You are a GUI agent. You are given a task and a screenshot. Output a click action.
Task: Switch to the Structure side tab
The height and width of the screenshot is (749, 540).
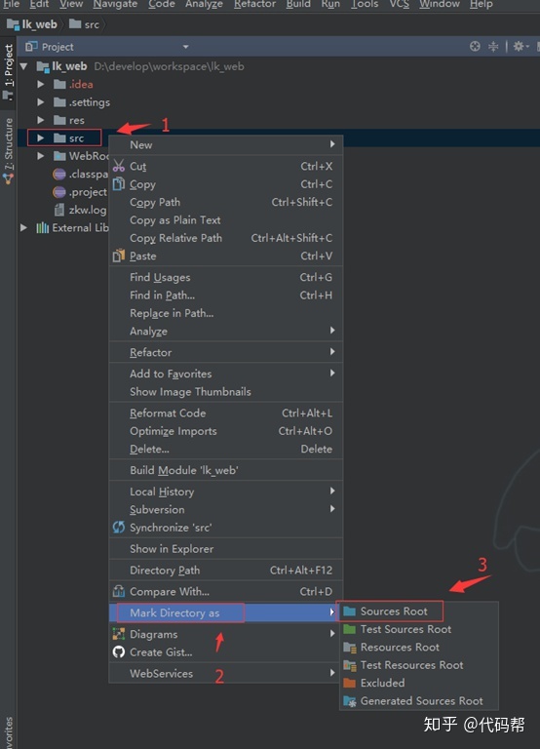click(x=8, y=151)
